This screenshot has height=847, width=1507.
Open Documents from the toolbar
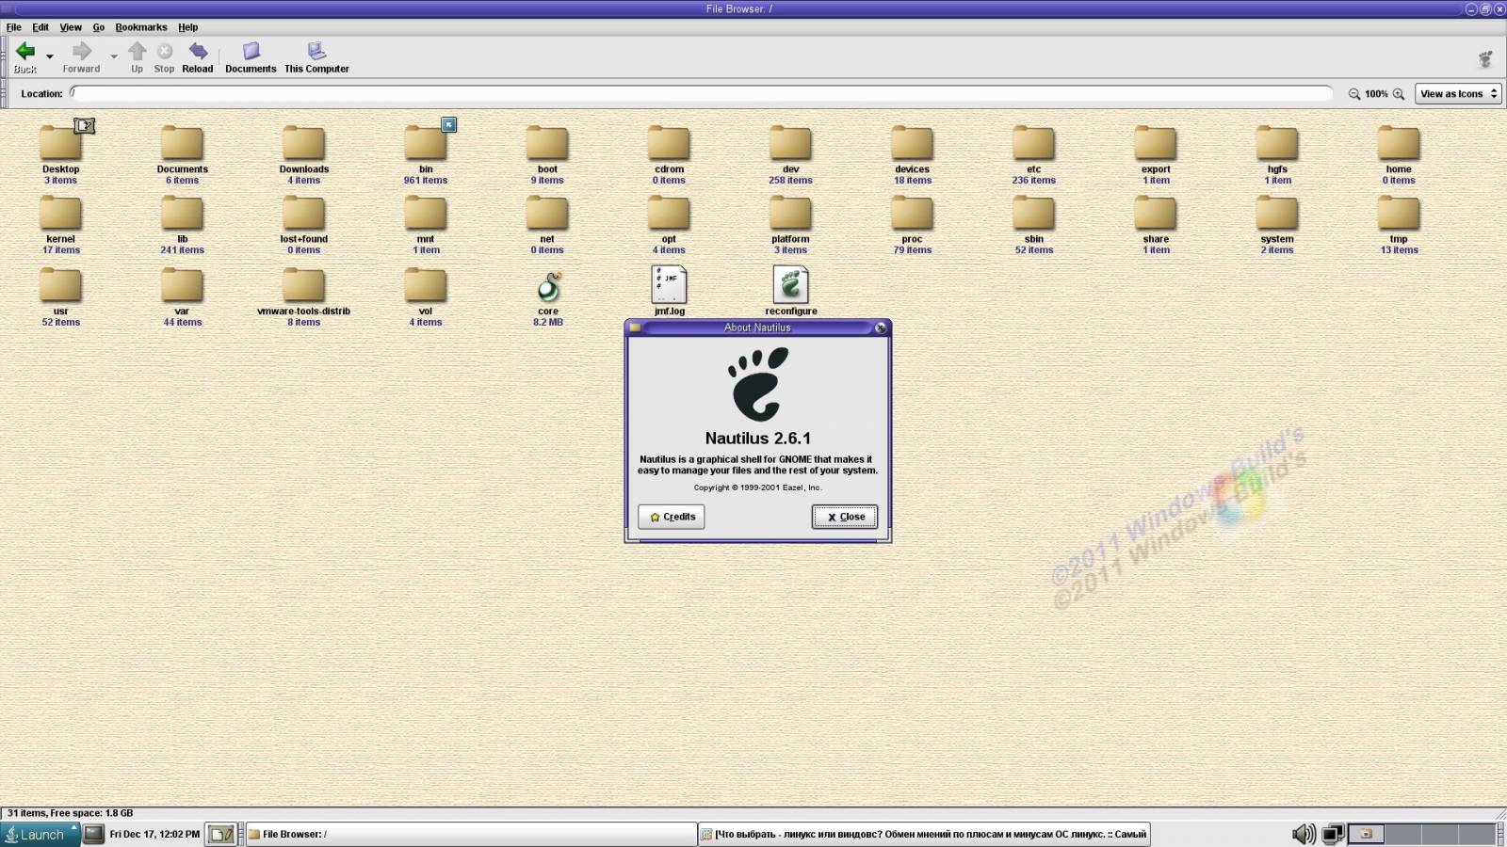[x=251, y=56]
